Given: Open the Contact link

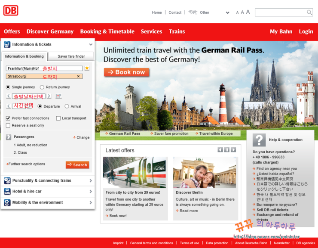Looking at the screenshot, I should pos(175,12).
